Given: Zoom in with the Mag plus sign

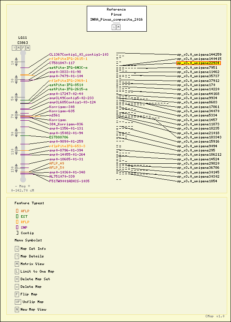Looking at the screenshot, I should point(29,186).
